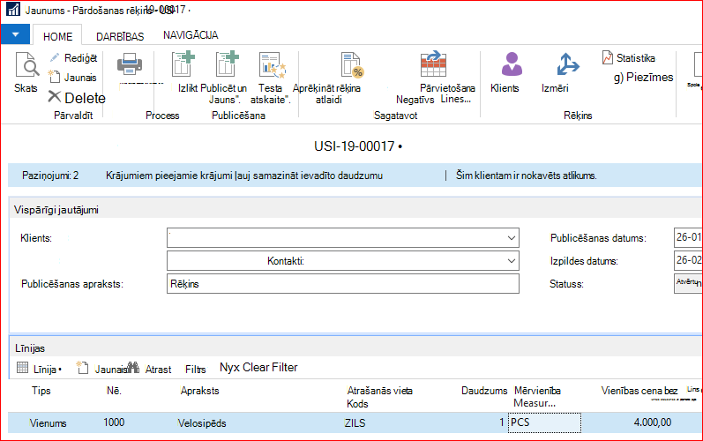The image size is (703, 441).
Task: Click the printer icon in ribbon
Action: click(x=130, y=64)
